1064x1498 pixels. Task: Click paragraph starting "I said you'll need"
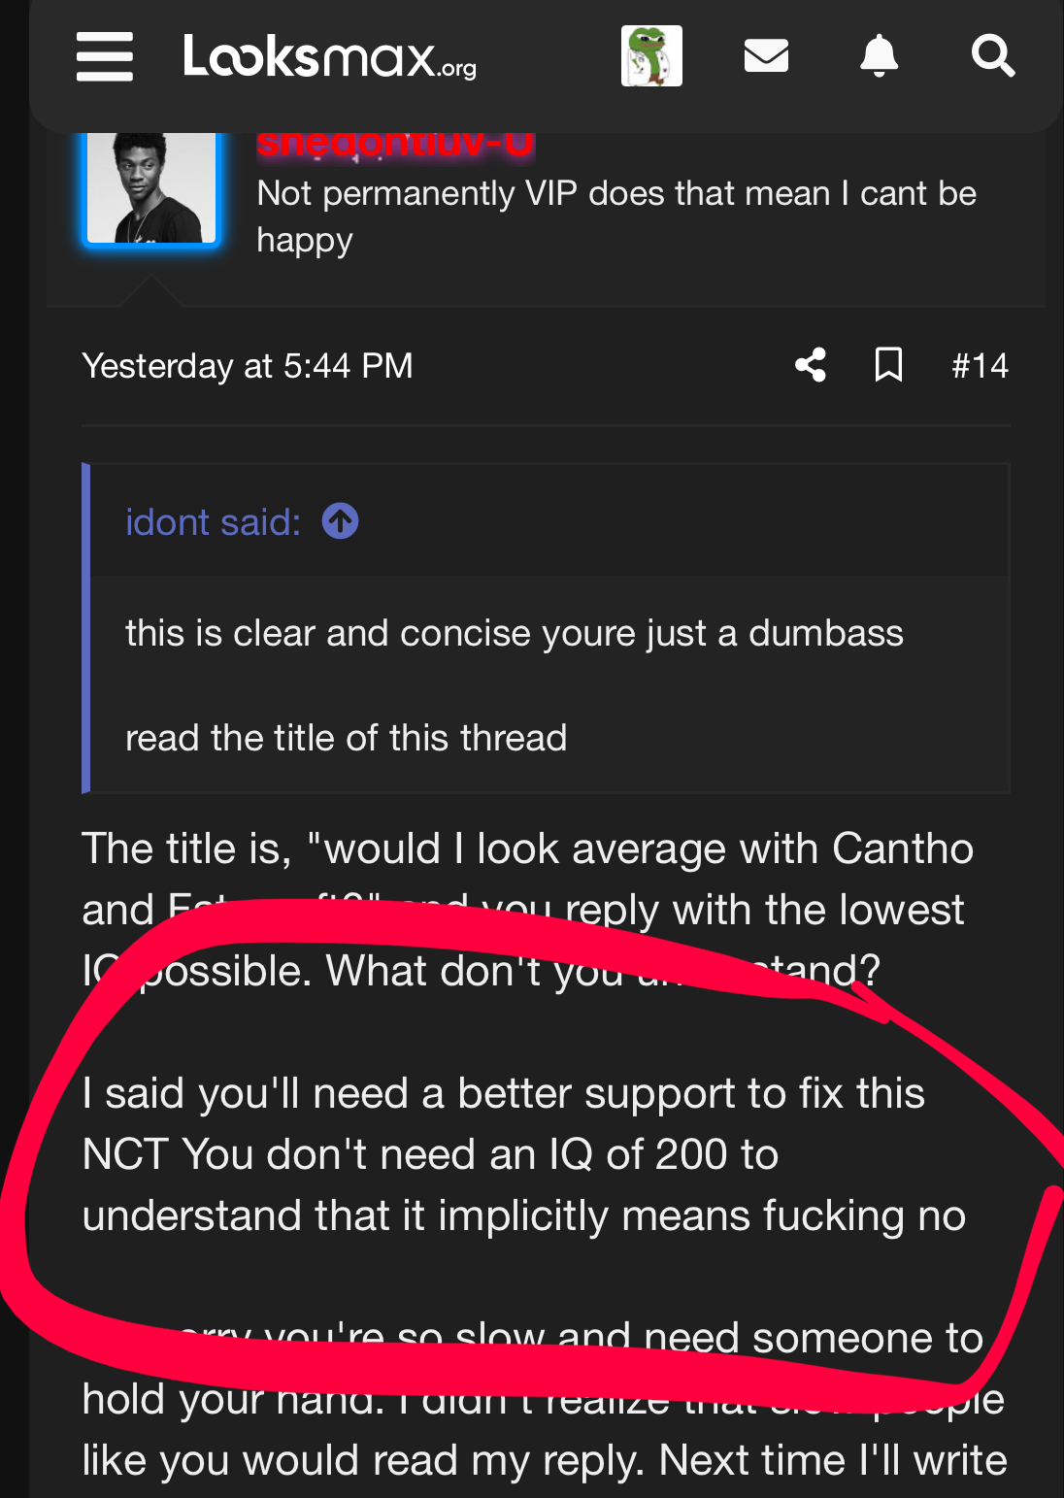[524, 1154]
